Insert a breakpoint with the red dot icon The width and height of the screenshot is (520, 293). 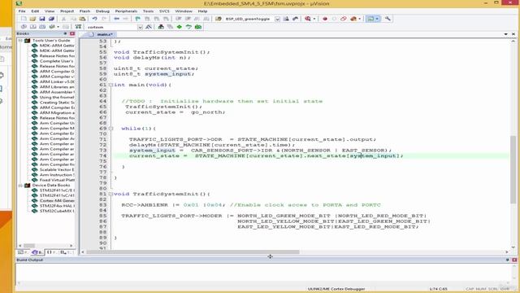point(325,19)
